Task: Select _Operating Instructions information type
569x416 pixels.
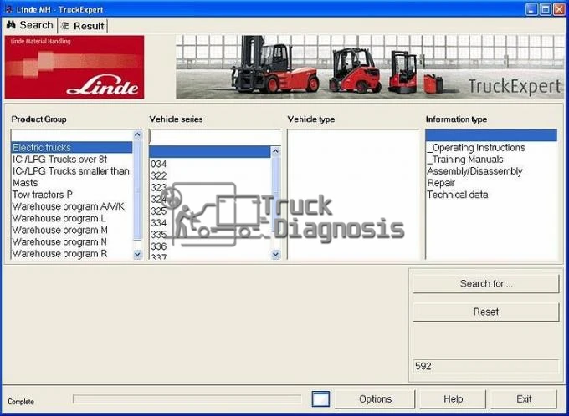Action: (491, 148)
